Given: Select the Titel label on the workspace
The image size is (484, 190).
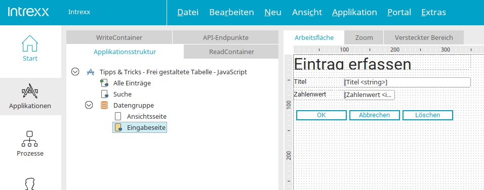Looking at the screenshot, I should tap(300, 81).
